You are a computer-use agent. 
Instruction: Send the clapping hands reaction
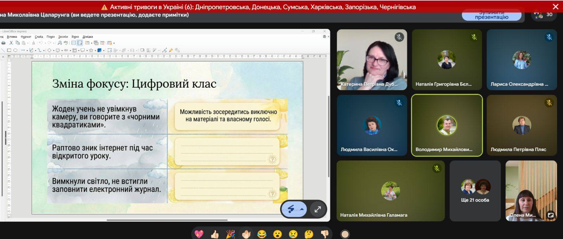pyautogui.click(x=246, y=234)
